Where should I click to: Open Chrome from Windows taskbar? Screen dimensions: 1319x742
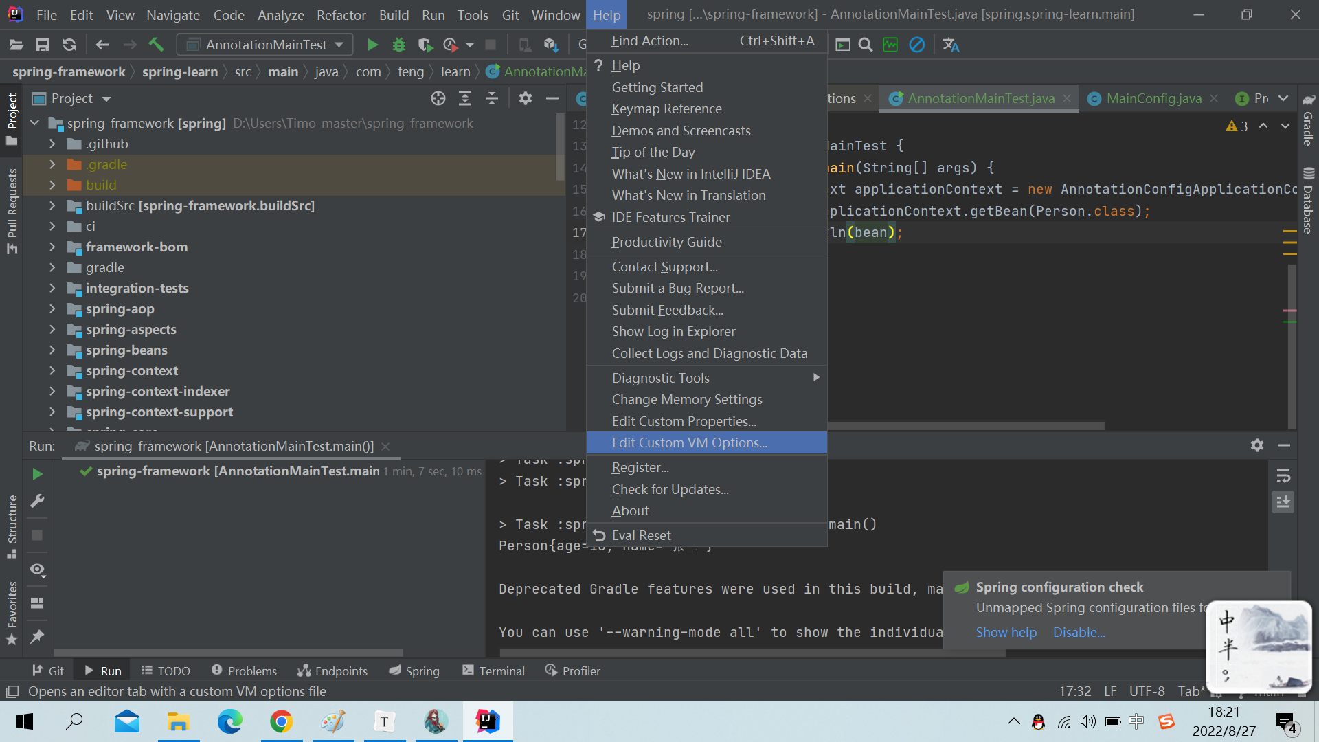(281, 721)
